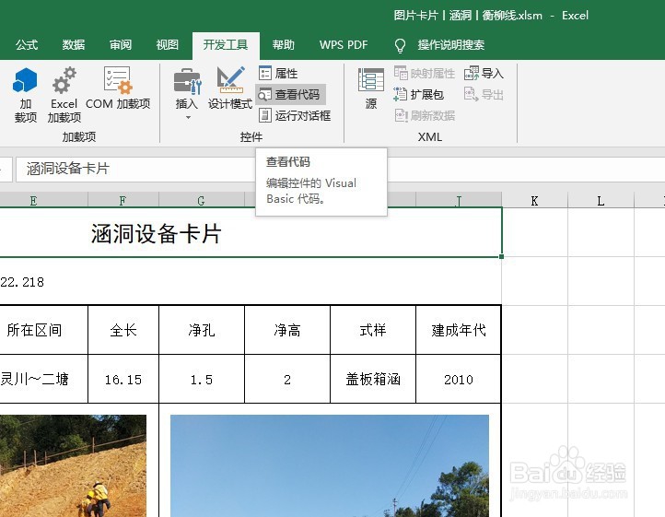Viewport: 665px width, 517px height.
Task: Click 运行对话框 button
Action: pos(295,115)
